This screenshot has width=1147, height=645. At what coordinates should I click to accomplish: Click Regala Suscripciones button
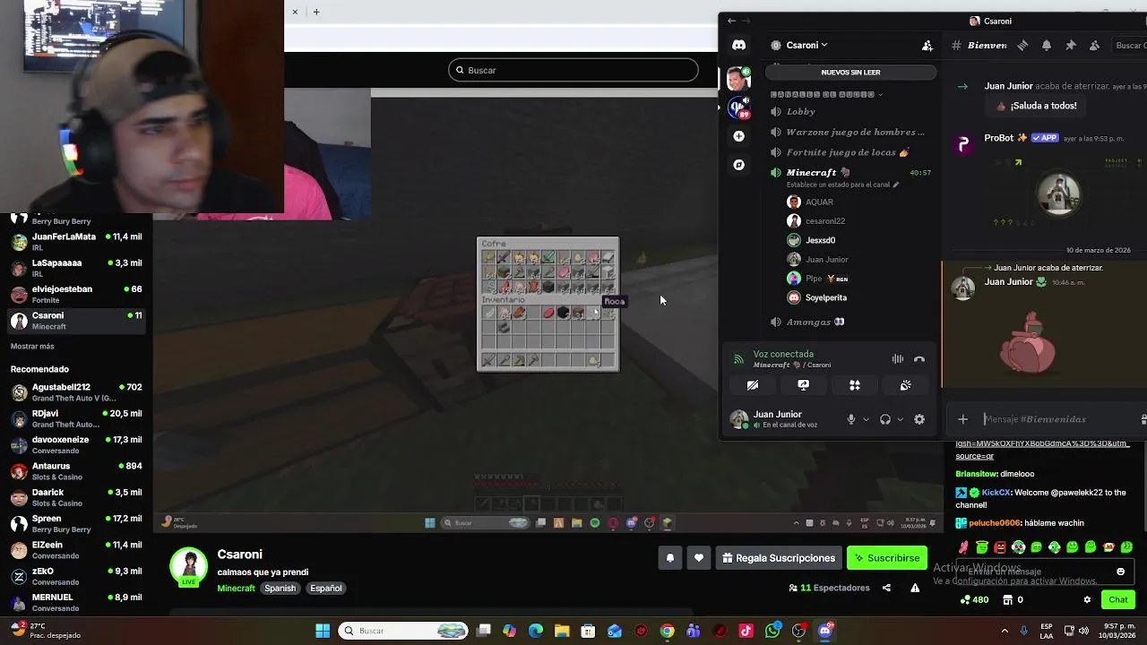(779, 558)
